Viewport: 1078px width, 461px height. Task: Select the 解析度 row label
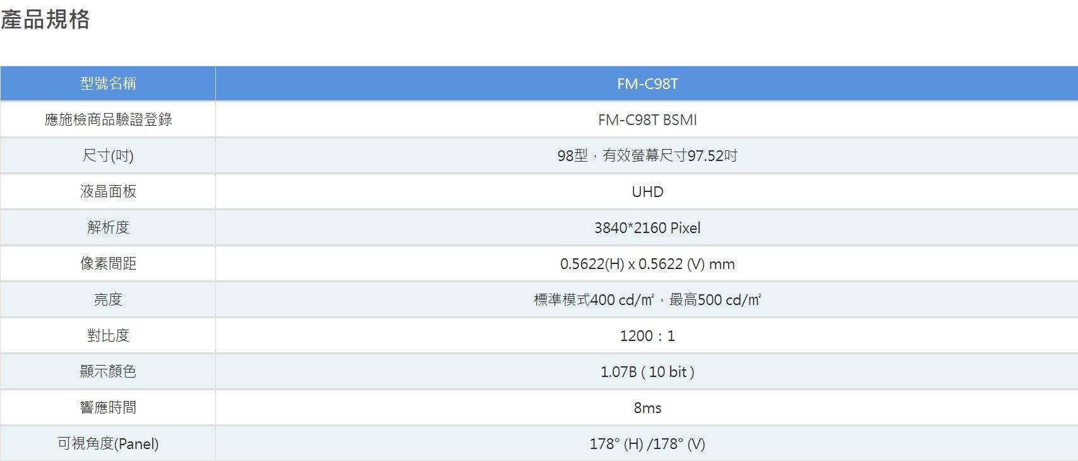click(x=108, y=227)
